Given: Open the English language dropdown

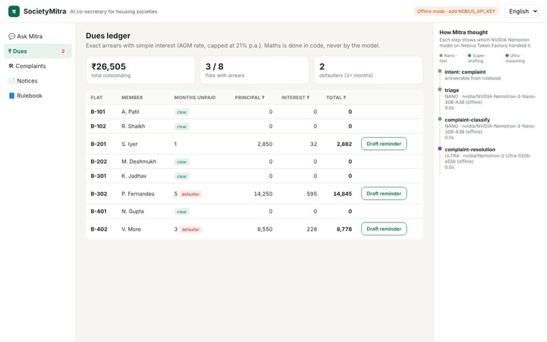Looking at the screenshot, I should (x=521, y=11).
